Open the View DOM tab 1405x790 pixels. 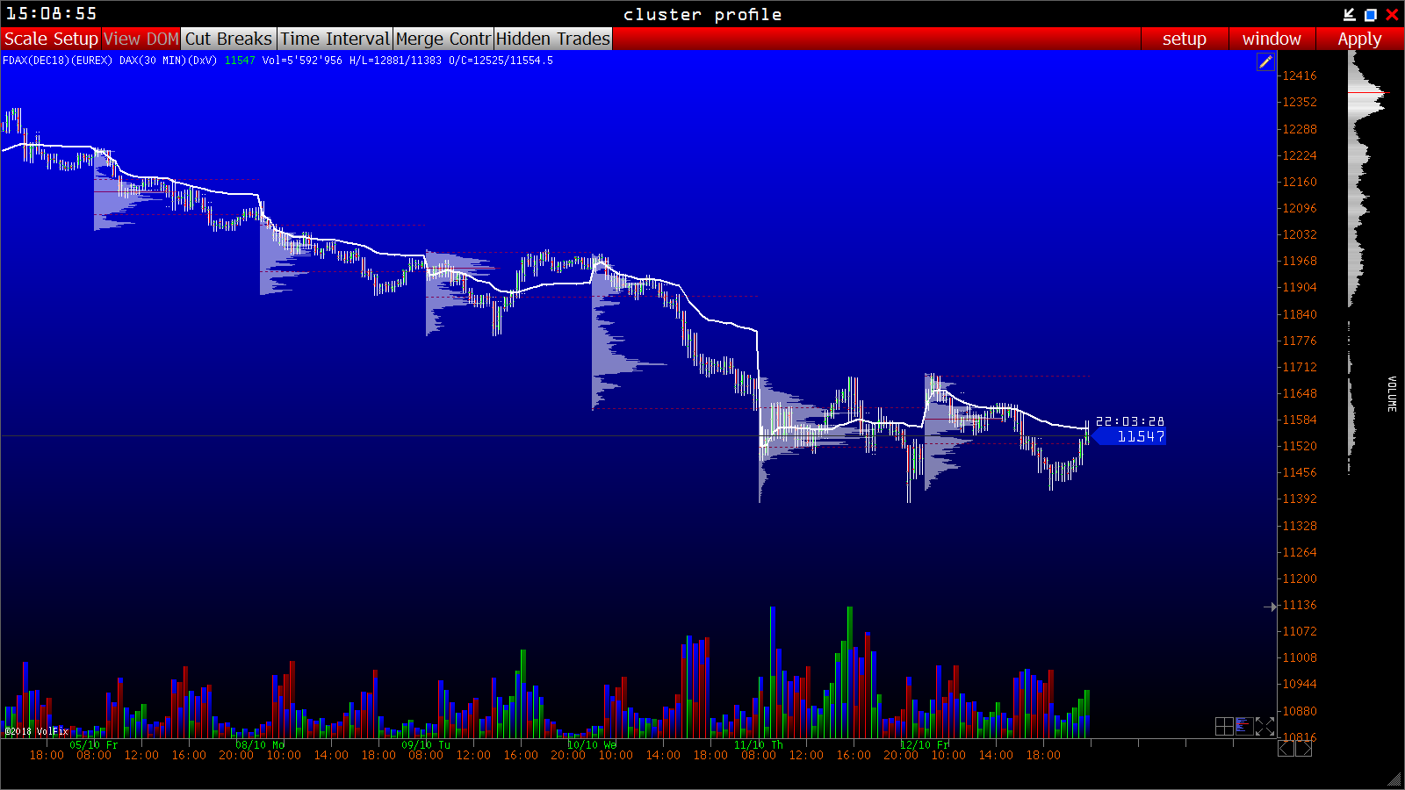(140, 39)
